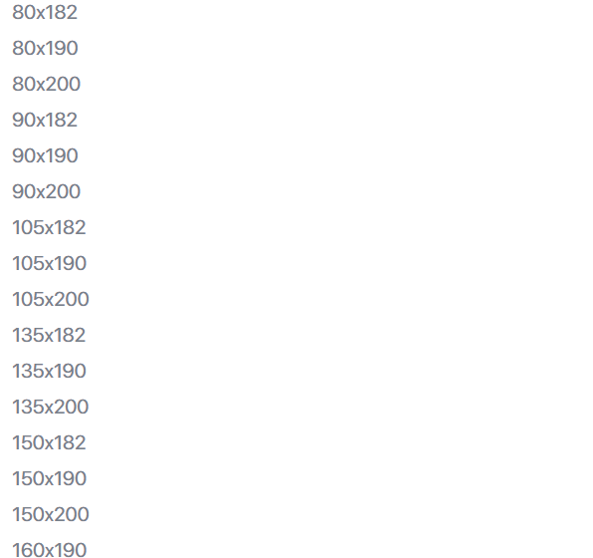Choose the 90x190 option
The height and width of the screenshot is (558, 593).
tap(45, 155)
